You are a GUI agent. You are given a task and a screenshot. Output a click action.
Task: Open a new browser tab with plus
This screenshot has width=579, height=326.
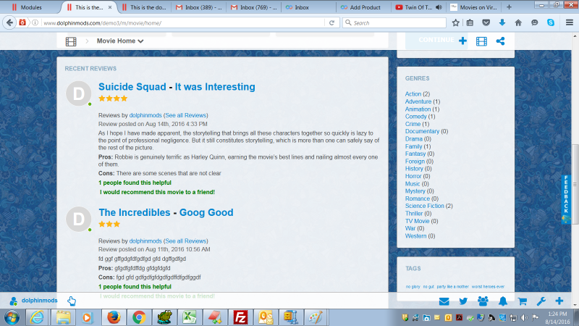click(509, 7)
